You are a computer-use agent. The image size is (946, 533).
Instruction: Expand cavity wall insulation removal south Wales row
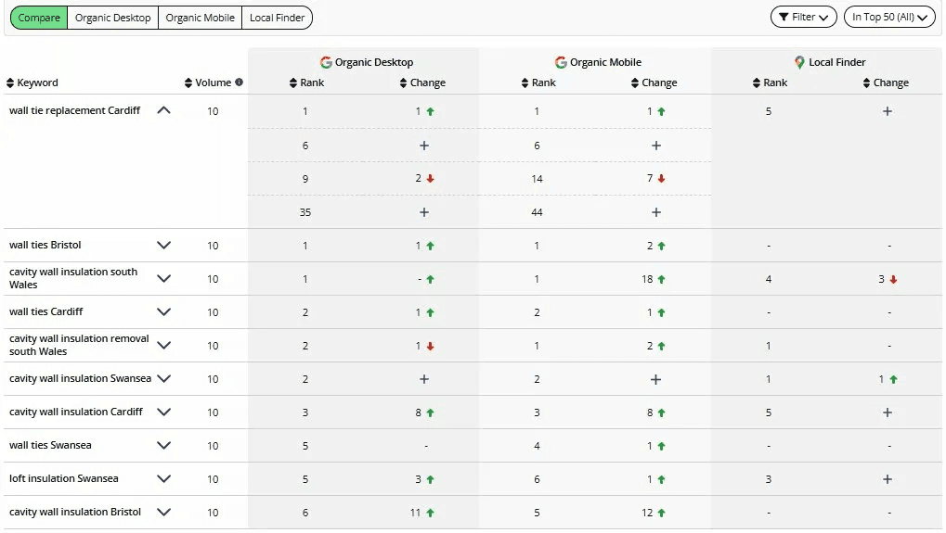click(x=163, y=345)
